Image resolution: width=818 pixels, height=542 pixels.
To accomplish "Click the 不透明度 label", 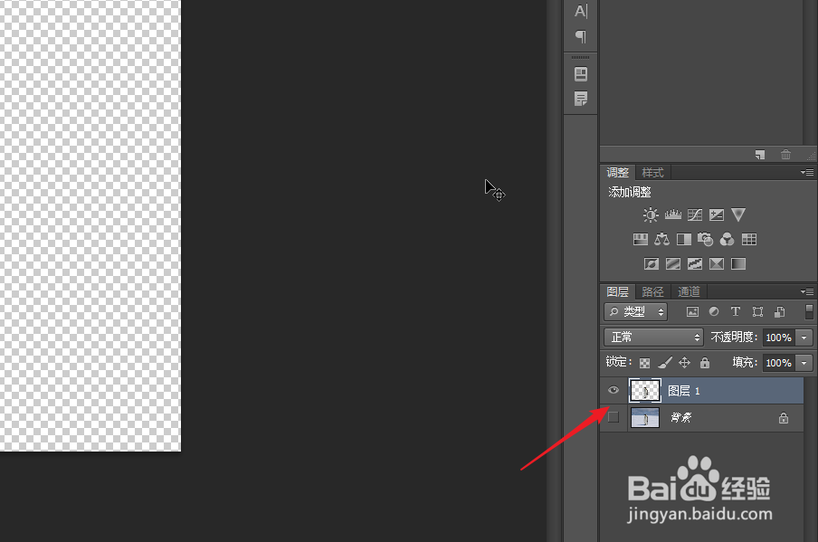I will point(734,338).
